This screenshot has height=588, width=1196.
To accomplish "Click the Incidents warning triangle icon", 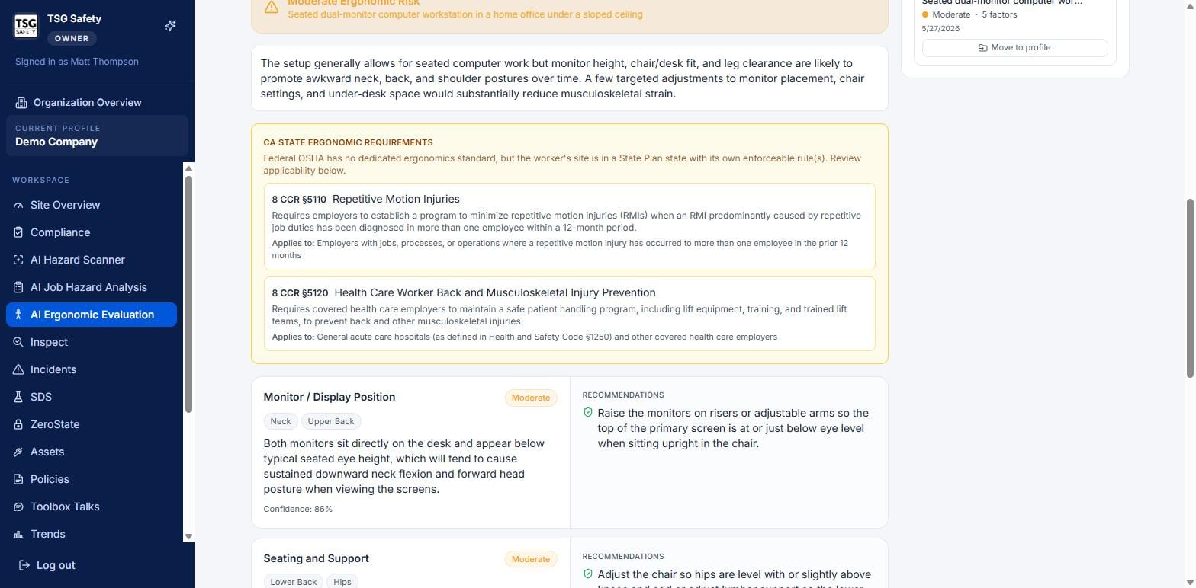I will (18, 369).
